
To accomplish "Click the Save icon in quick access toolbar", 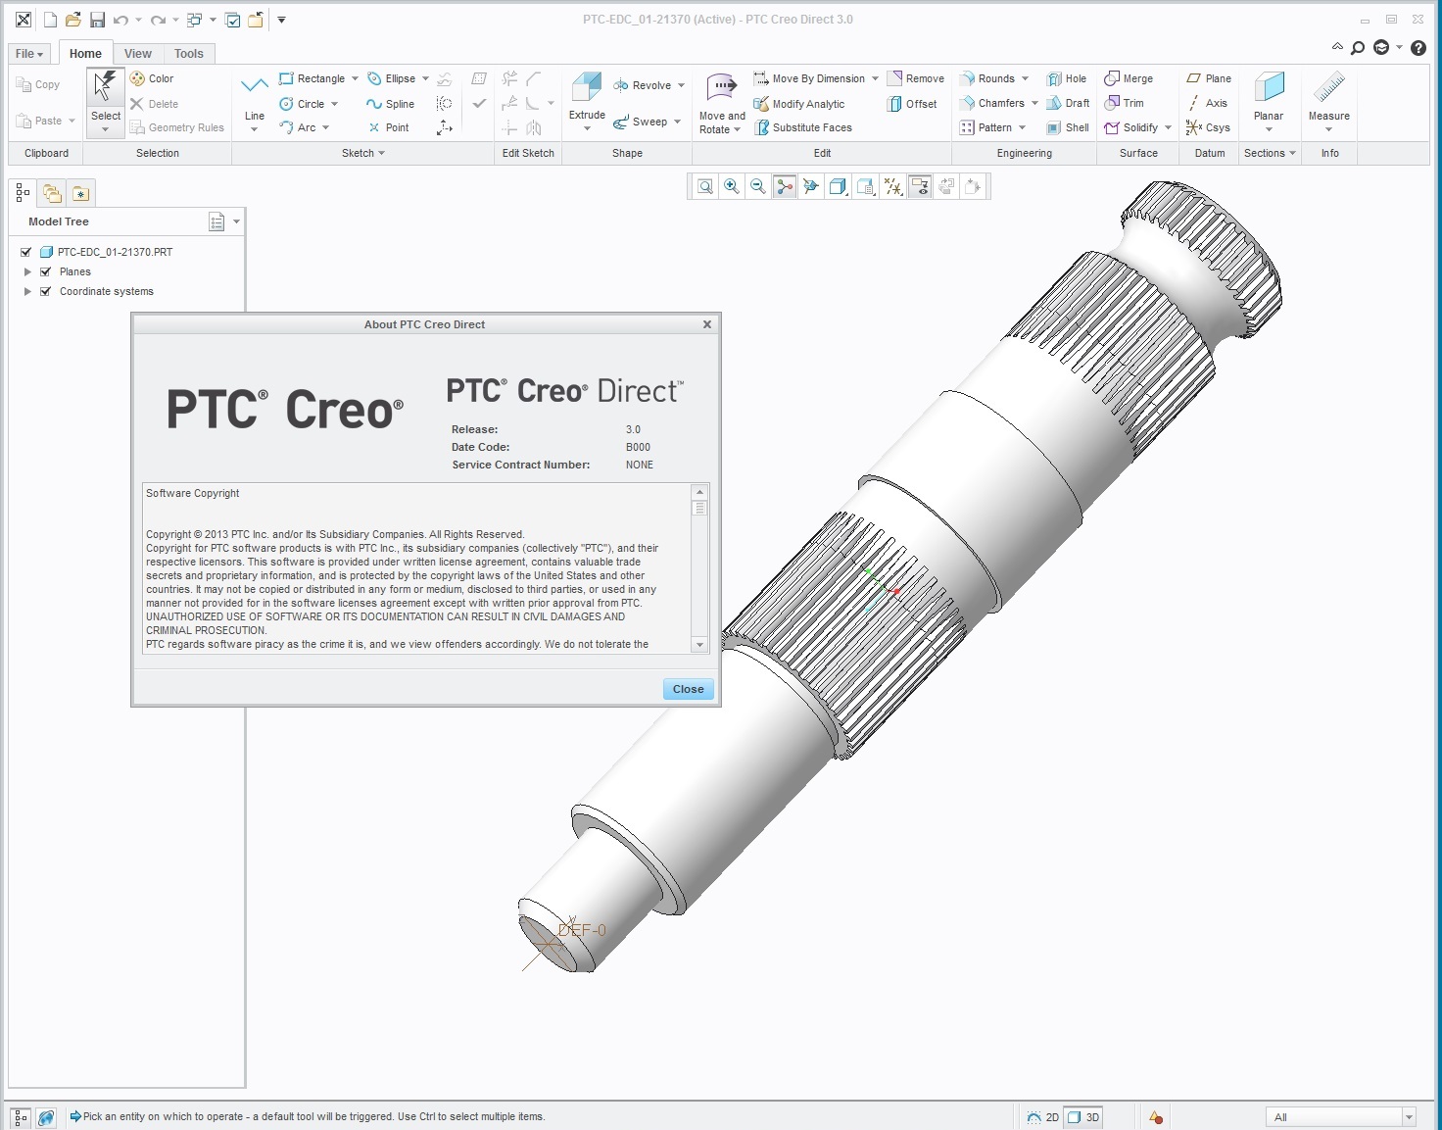I will [x=97, y=20].
